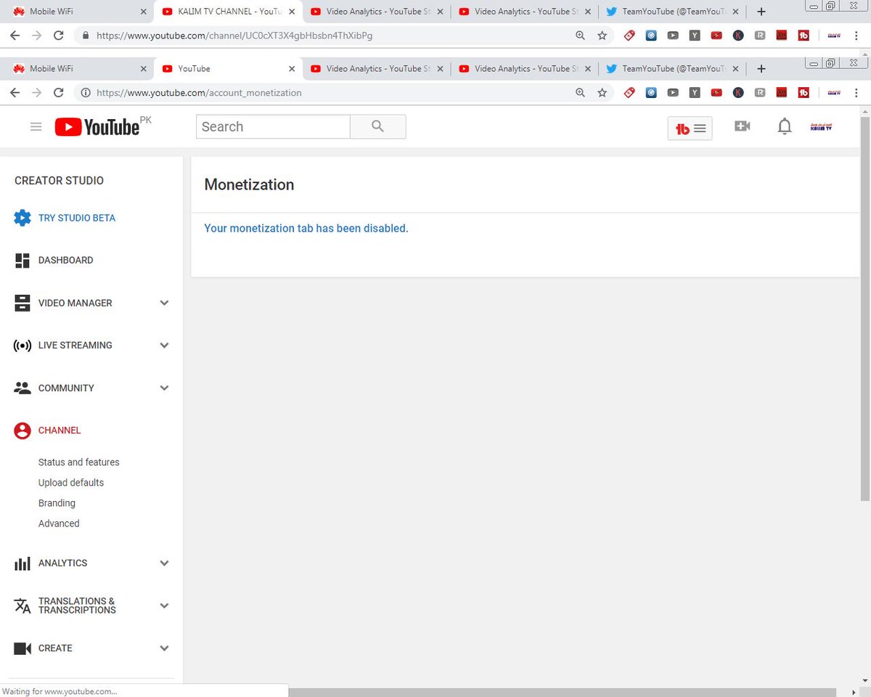Switch to TeamYouTube Twitter tab in back window
The image size is (871, 697).
672,12
